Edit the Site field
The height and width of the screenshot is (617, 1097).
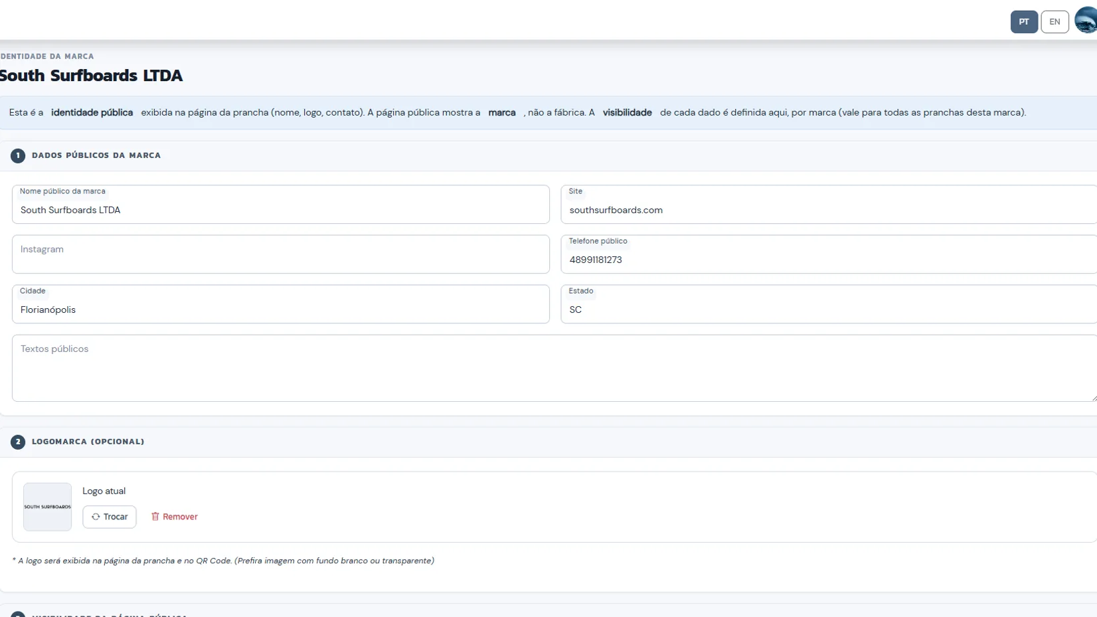coord(829,205)
